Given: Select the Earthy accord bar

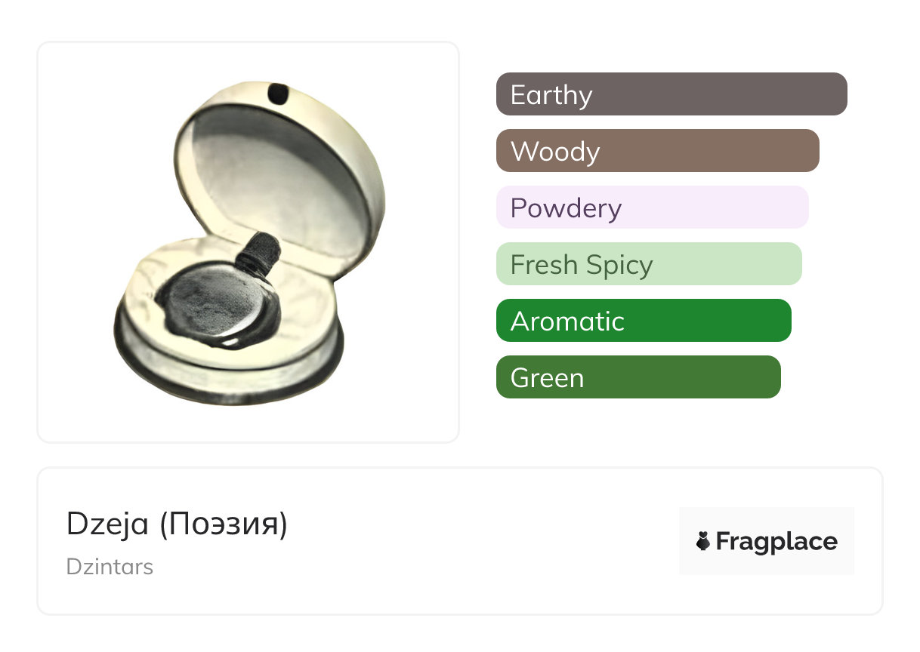Looking at the screenshot, I should (x=671, y=94).
